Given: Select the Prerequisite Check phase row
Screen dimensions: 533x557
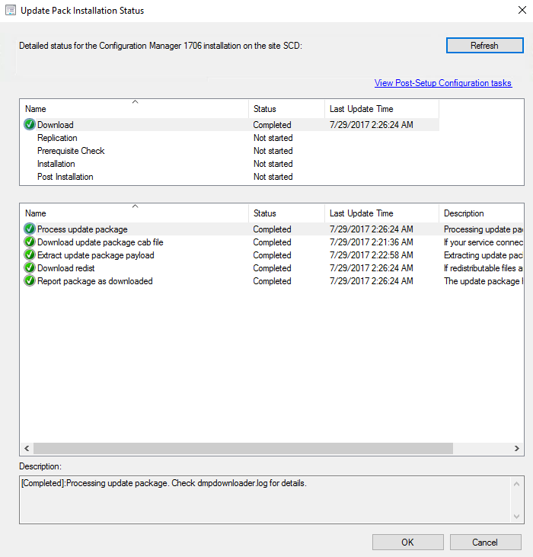Looking at the screenshot, I should 230,151.
